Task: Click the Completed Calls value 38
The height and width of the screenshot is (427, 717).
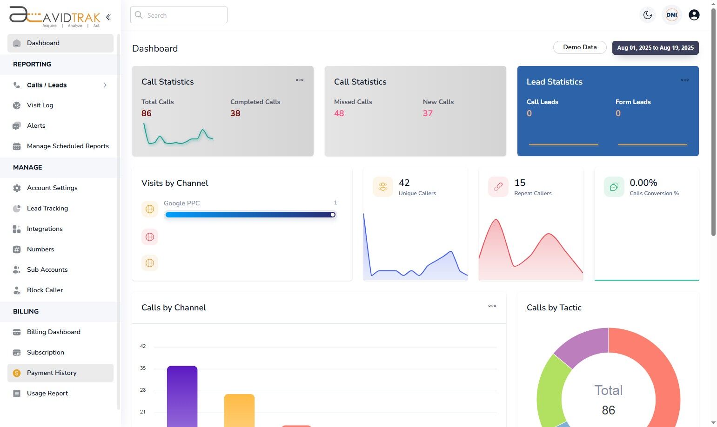Action: click(x=235, y=113)
